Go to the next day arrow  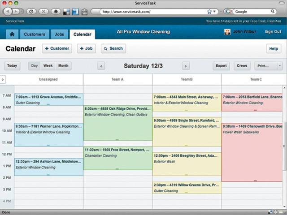pos(186,66)
